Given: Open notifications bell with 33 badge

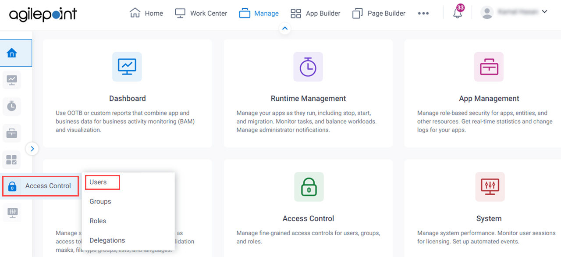Looking at the screenshot, I should click(458, 12).
